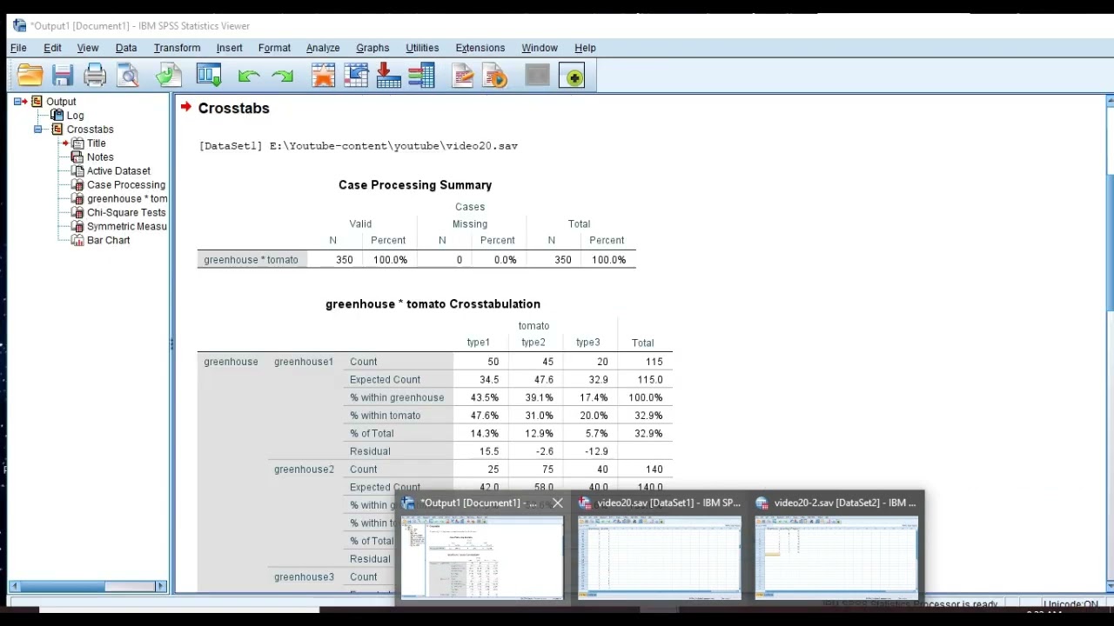Open the Analyze menu
This screenshot has width=1114, height=626.
click(323, 48)
